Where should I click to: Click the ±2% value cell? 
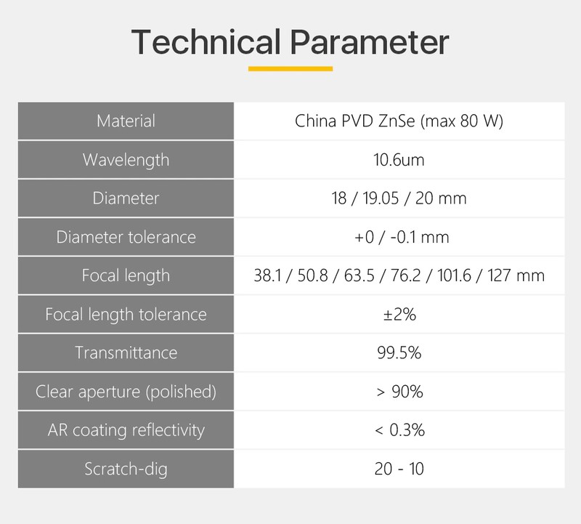point(399,315)
